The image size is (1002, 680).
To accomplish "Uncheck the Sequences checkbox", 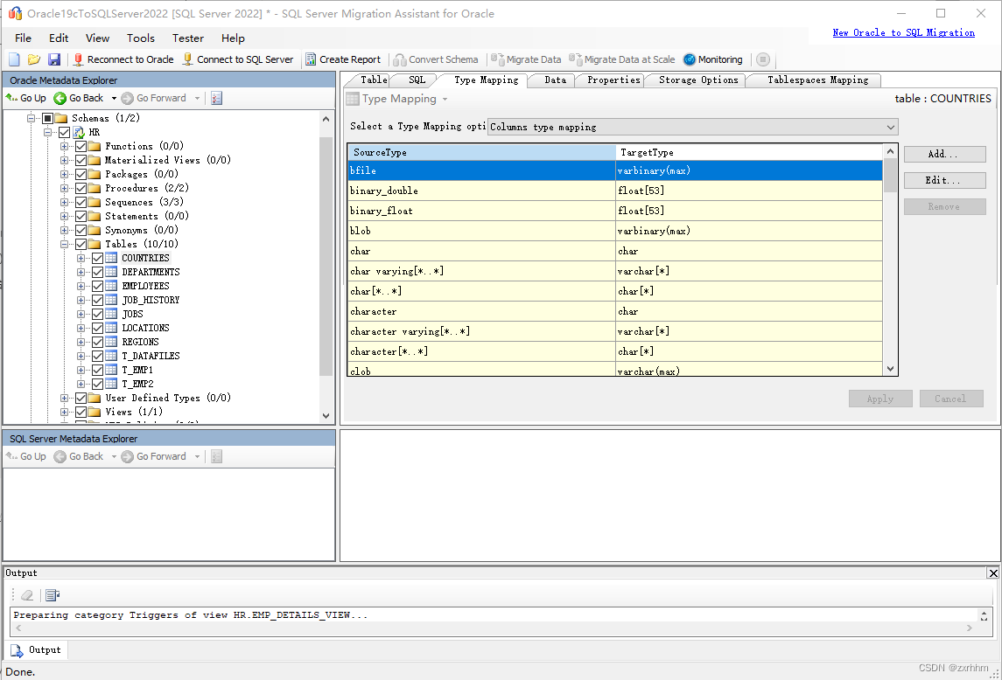I will [81, 203].
